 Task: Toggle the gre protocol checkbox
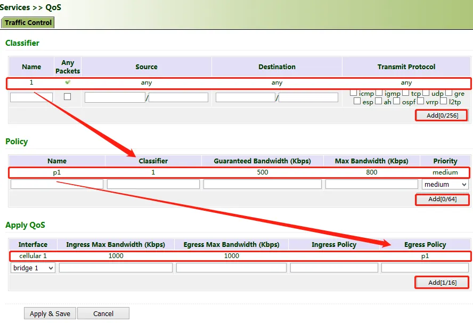pos(449,93)
